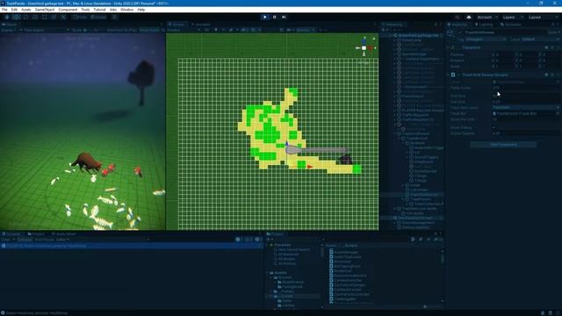Screen dimensions: 562x316
Task: Switch to the Lighting tab
Action: (x=484, y=25)
